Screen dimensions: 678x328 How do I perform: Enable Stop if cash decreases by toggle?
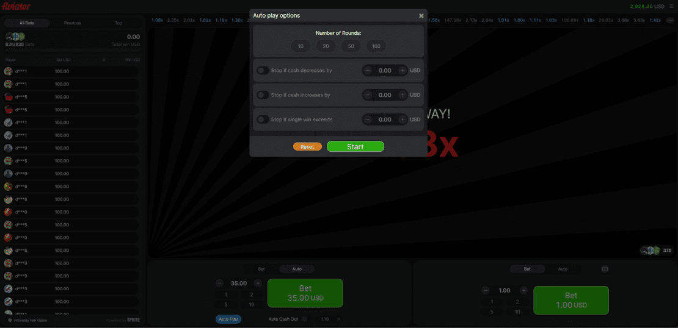pos(263,71)
